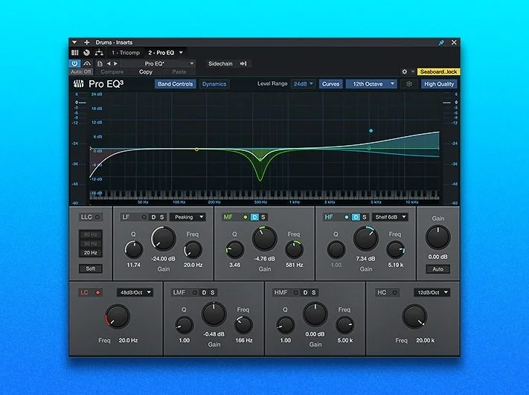Toggle the Pro EQ power bypass button
The height and width of the screenshot is (395, 529).
point(74,63)
